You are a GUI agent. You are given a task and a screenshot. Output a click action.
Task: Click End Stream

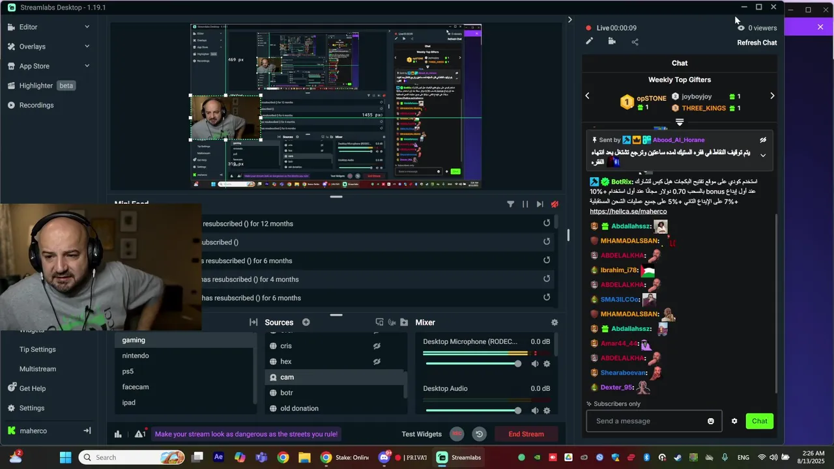coord(526,434)
